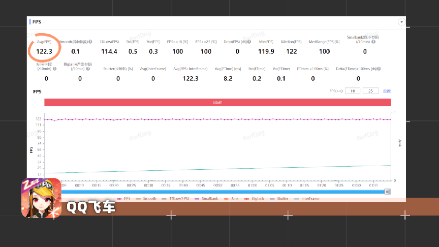Open the help icon beside Jank (/10min)
Viewport: 439px width, 247px height.
pyautogui.click(x=54, y=69)
